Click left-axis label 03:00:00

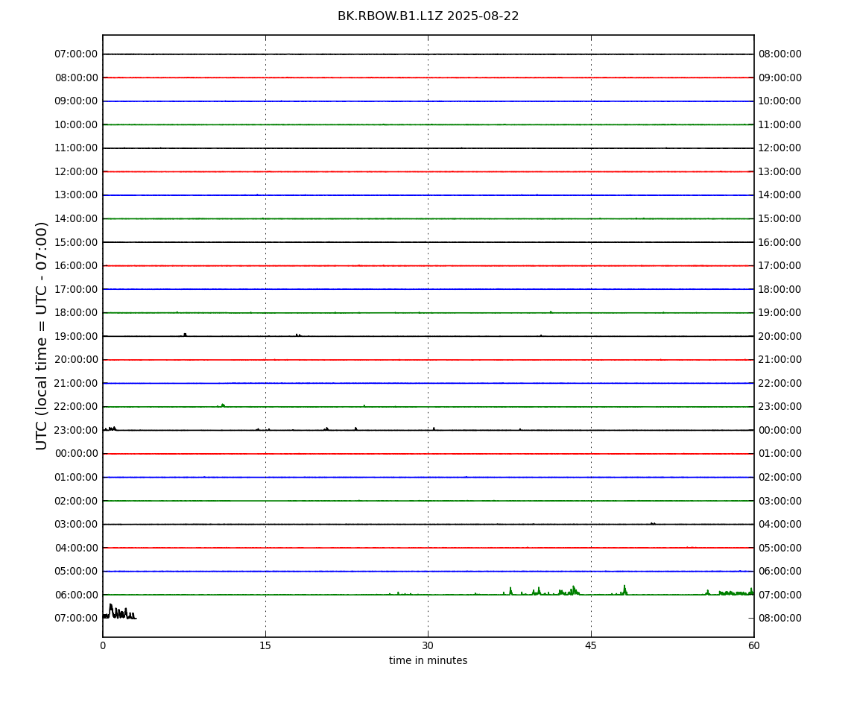click(x=77, y=525)
